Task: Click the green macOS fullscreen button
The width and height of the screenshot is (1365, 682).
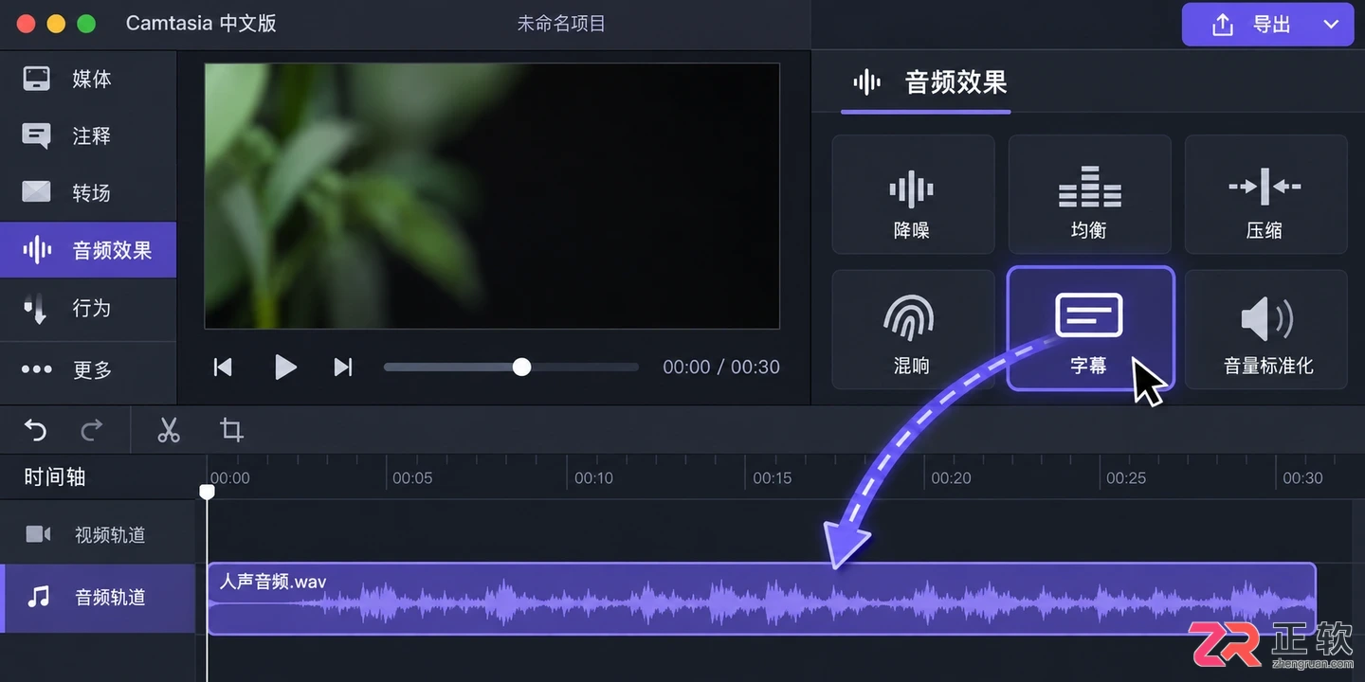Action: click(x=86, y=25)
